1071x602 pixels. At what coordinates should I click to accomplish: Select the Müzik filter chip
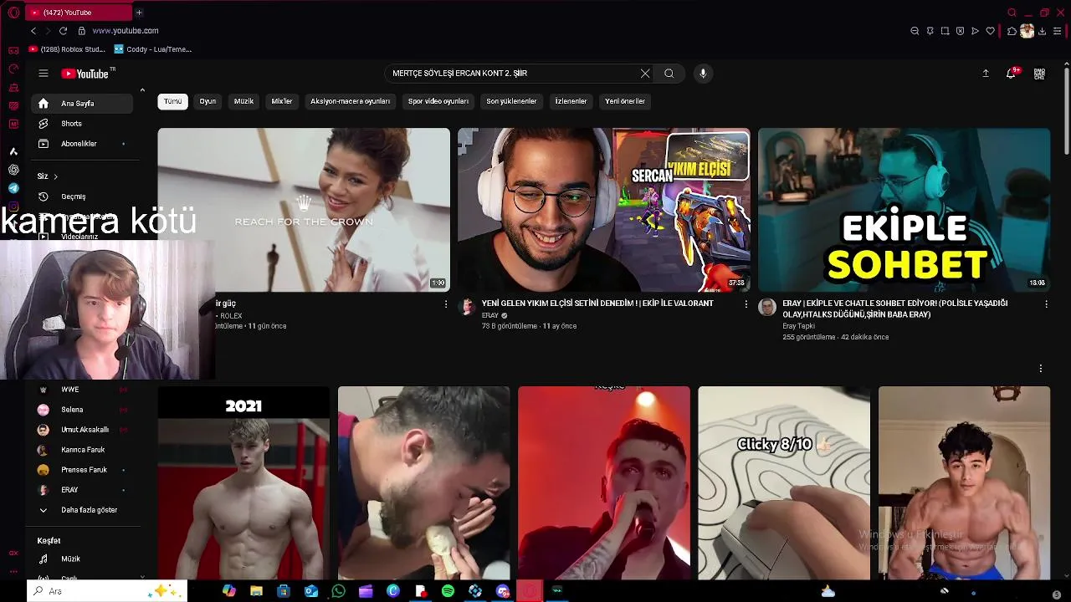pos(243,101)
